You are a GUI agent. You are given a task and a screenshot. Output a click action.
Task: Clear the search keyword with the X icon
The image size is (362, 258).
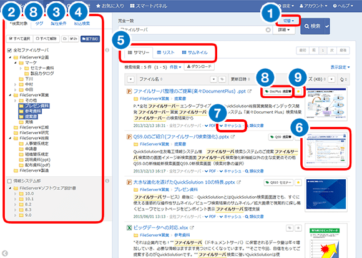pos(268,30)
